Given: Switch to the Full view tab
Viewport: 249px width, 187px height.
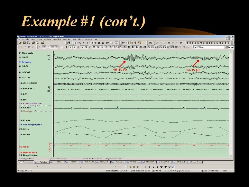Looking at the screenshot, I should coord(42,162).
